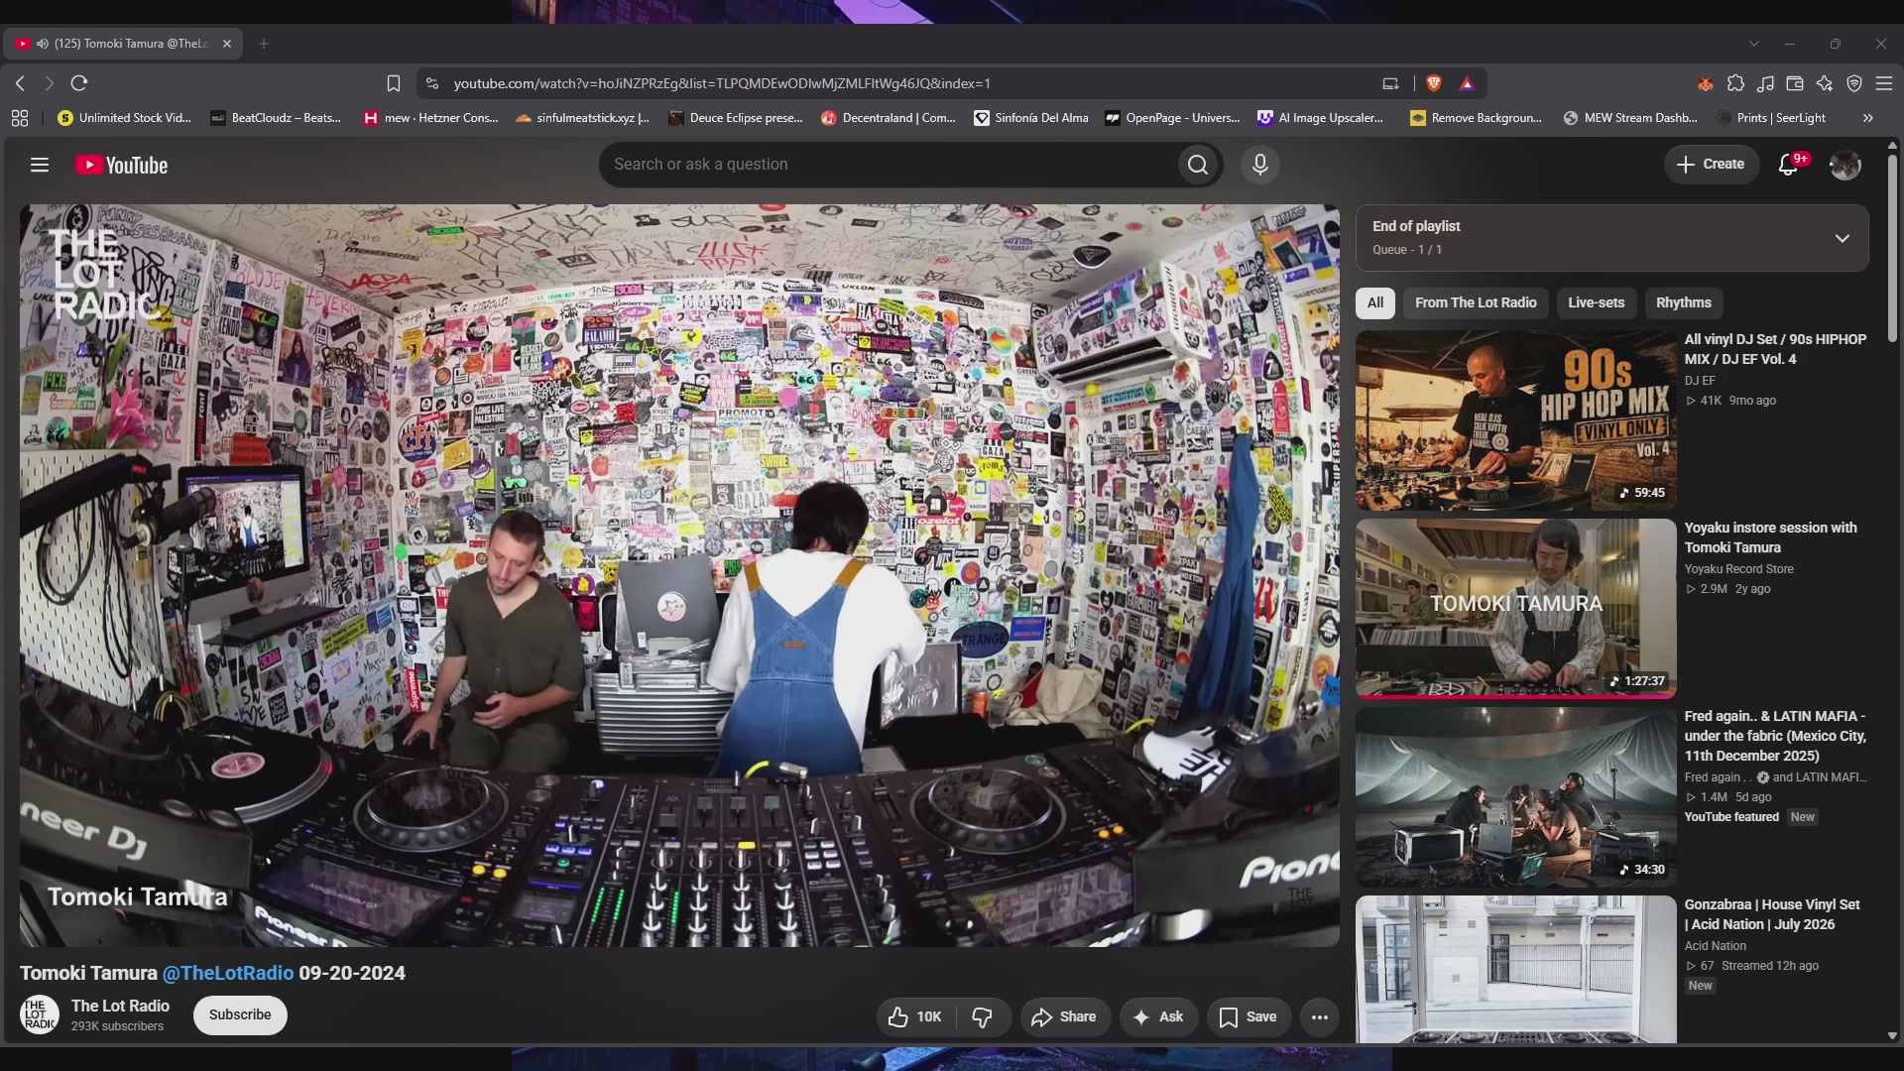Open the Brave Rewards triangle icon
1904x1071 pixels.
[x=1468, y=83]
